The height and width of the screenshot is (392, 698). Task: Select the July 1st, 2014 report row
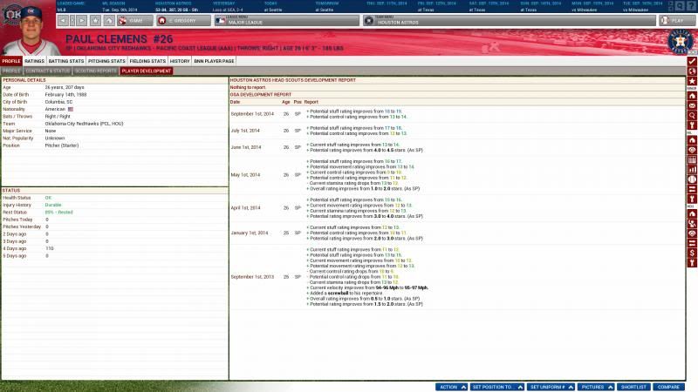pyautogui.click(x=457, y=131)
